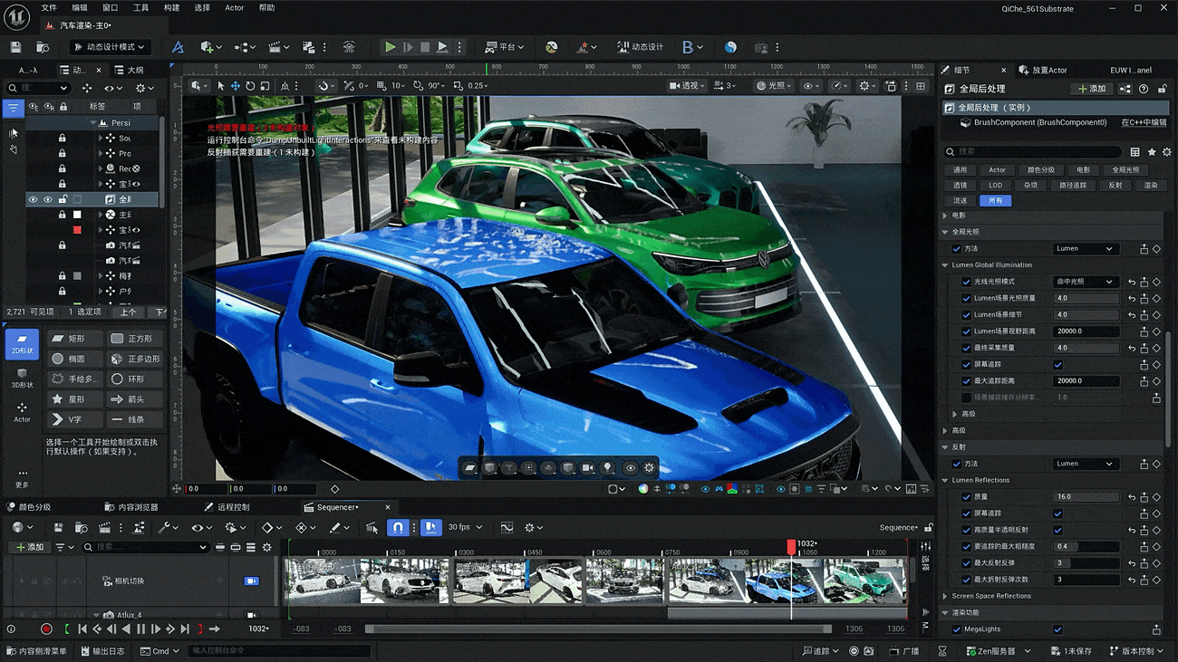Open the 文件 menu
Image resolution: width=1178 pixels, height=662 pixels.
click(x=49, y=7)
